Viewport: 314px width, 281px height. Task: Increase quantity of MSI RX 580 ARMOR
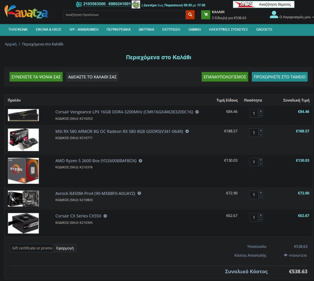[x=261, y=130]
